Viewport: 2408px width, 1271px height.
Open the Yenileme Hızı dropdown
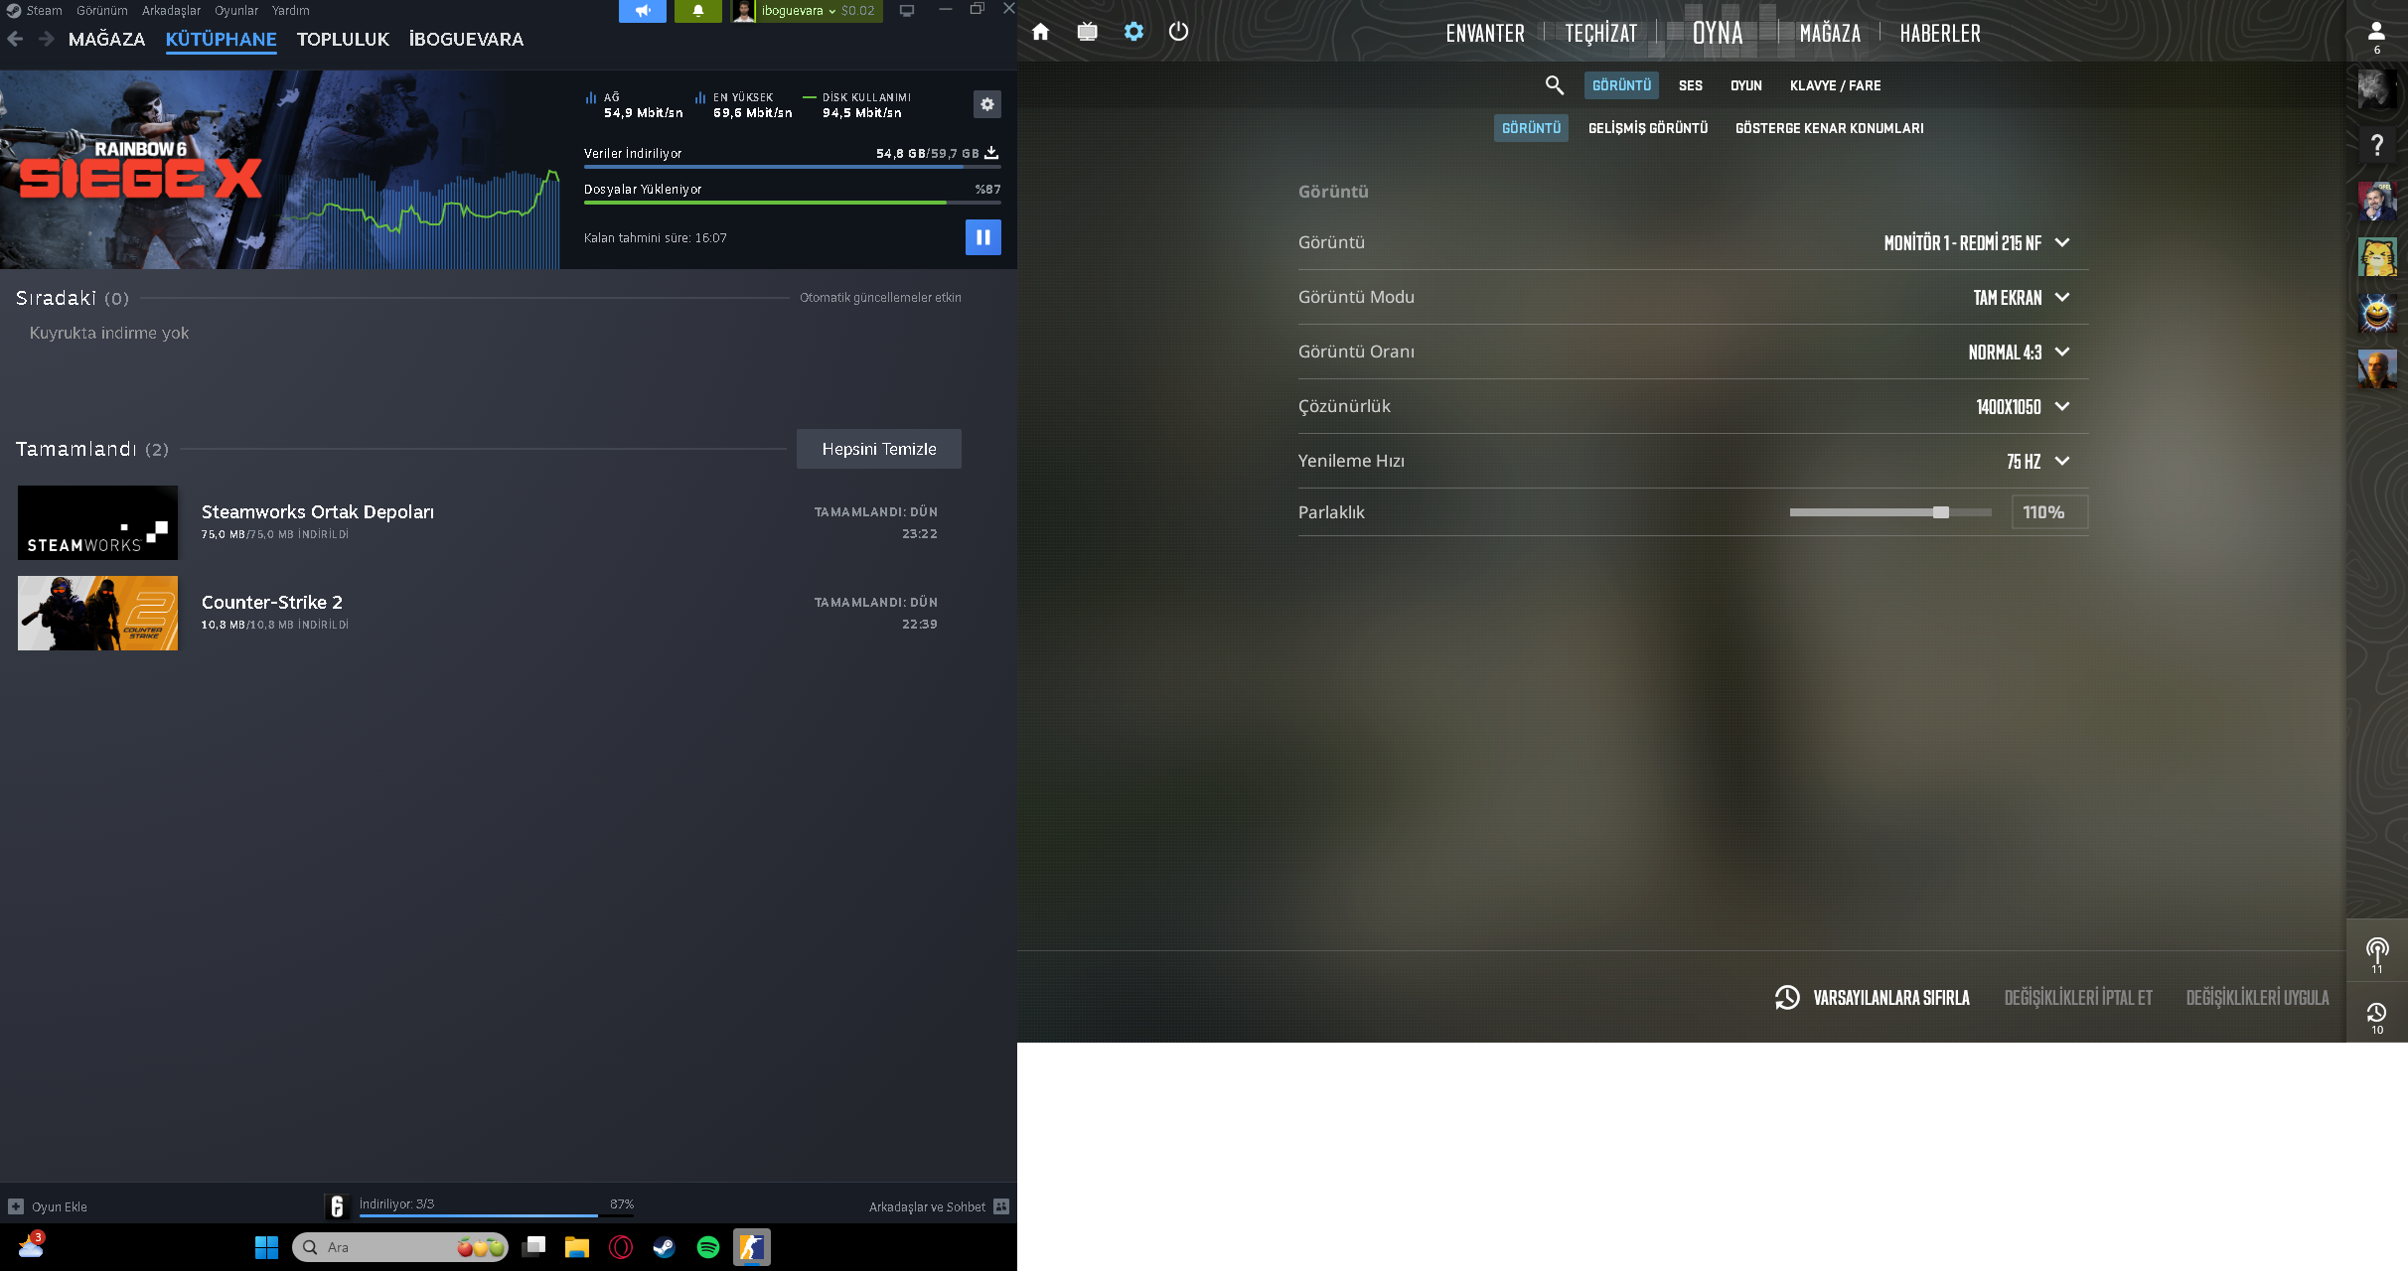point(2038,462)
